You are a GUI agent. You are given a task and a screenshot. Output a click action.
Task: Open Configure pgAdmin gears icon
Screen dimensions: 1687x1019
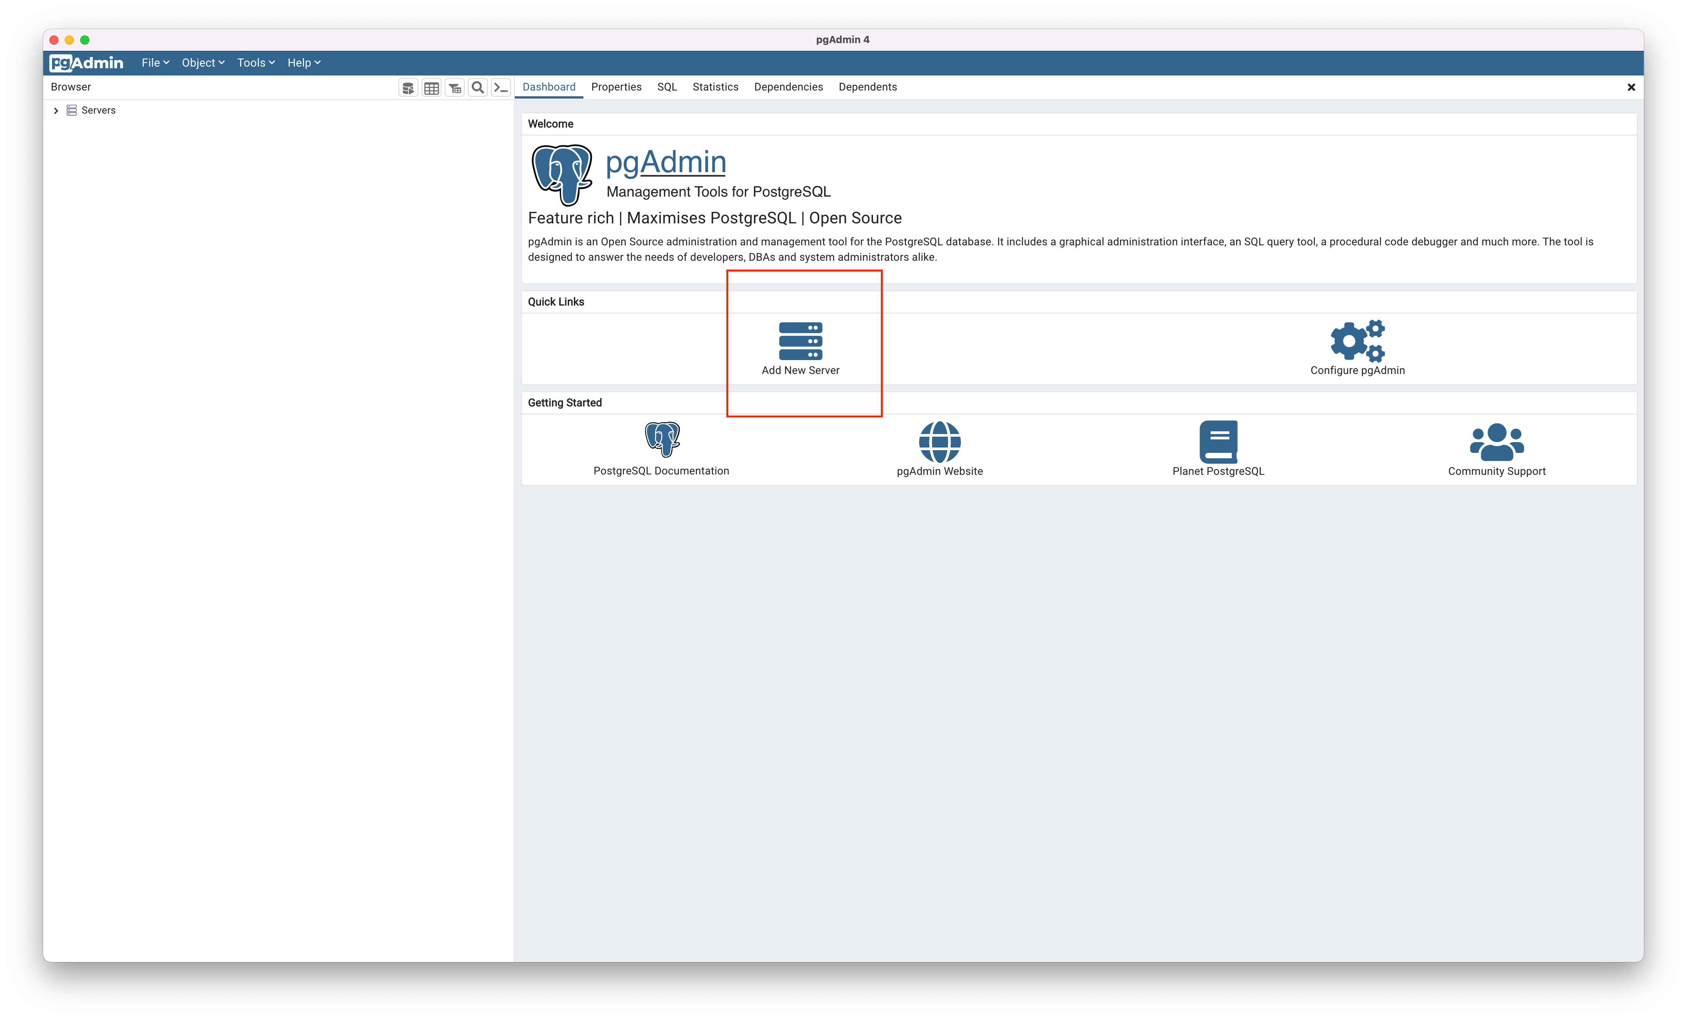[x=1357, y=341]
